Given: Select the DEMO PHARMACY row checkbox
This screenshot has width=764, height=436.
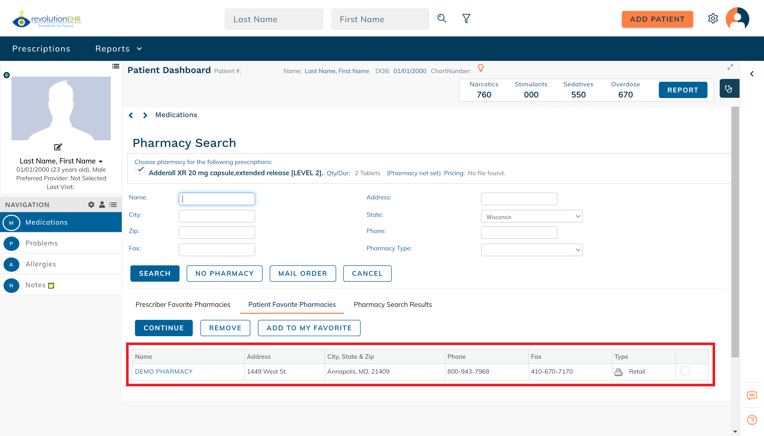Looking at the screenshot, I should [x=685, y=371].
